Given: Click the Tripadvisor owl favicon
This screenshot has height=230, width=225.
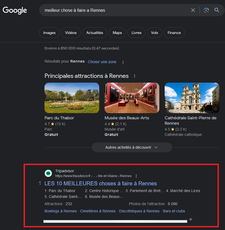Looking at the screenshot, I should click(48, 173).
